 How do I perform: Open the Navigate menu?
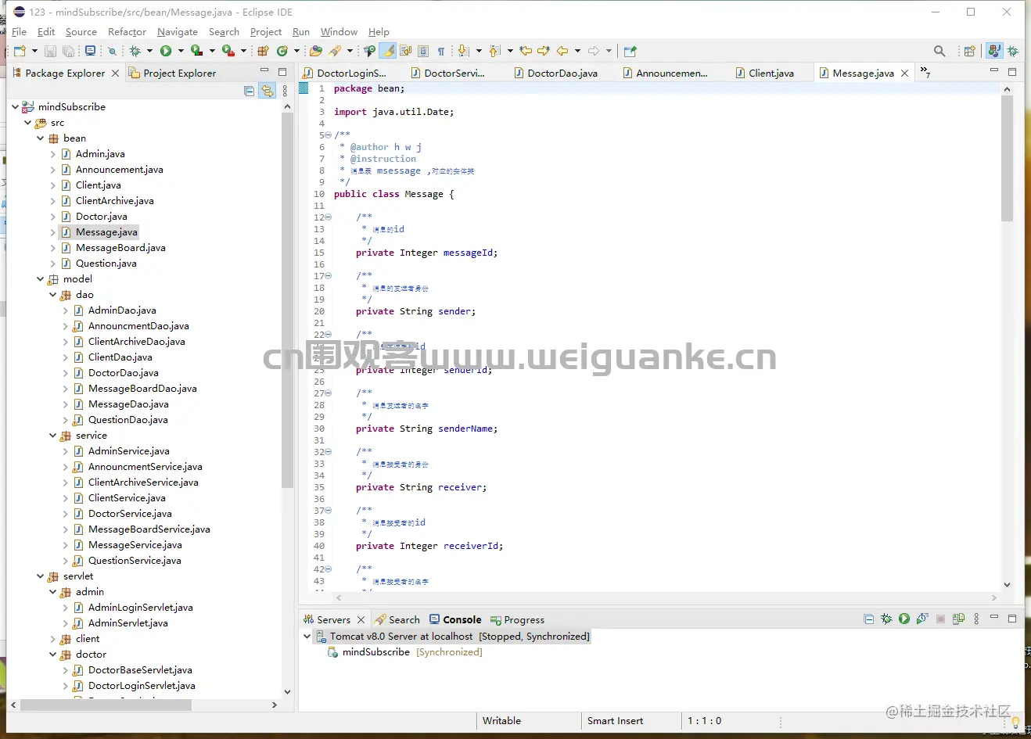[x=177, y=31]
